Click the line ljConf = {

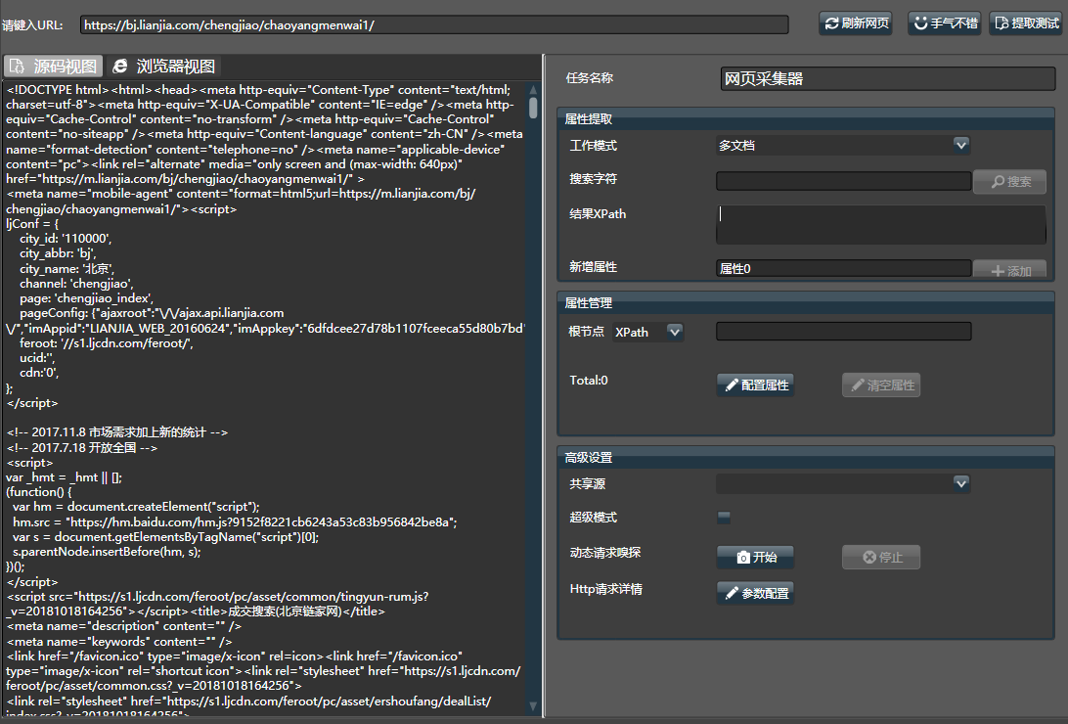[x=32, y=223]
